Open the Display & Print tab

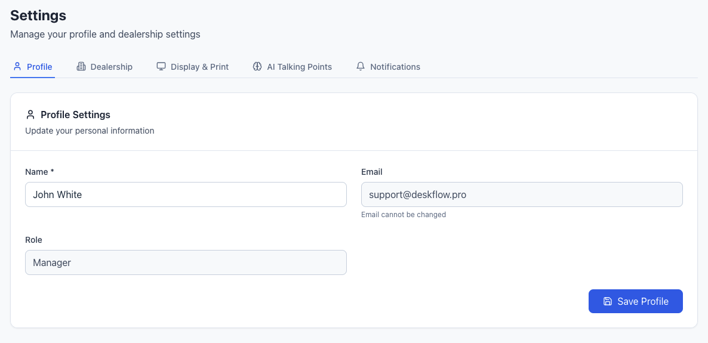(x=193, y=67)
